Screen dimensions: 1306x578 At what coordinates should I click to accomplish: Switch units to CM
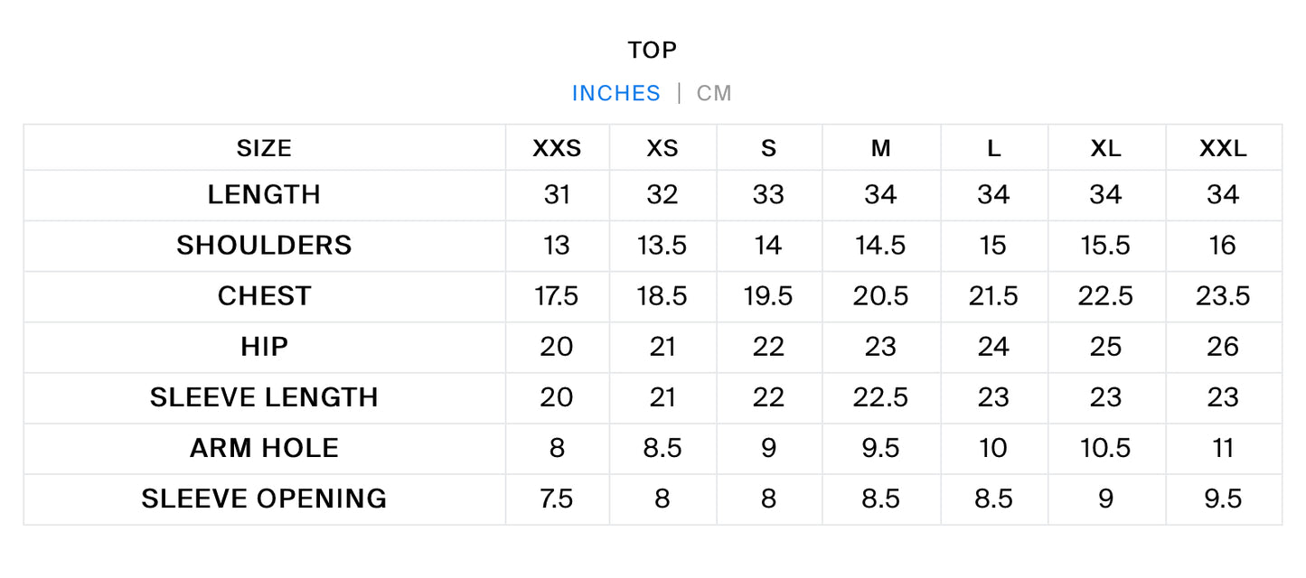coord(714,93)
